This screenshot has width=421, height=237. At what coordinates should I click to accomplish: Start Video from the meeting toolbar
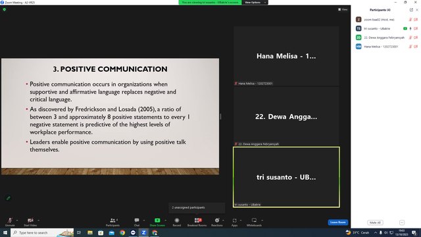tap(30, 222)
